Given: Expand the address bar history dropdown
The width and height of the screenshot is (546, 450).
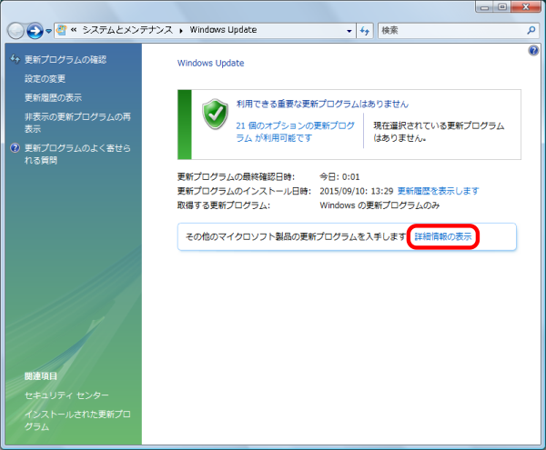Looking at the screenshot, I should (349, 31).
